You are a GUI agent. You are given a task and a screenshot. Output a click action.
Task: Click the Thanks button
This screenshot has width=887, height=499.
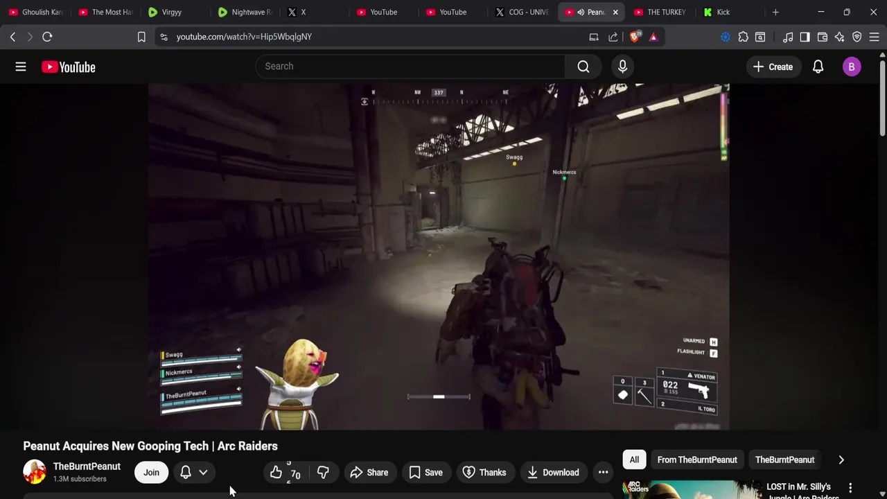(x=484, y=473)
